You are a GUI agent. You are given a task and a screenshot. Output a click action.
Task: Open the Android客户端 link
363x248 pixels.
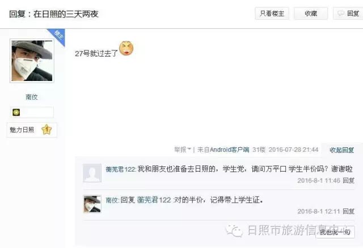tap(229, 149)
